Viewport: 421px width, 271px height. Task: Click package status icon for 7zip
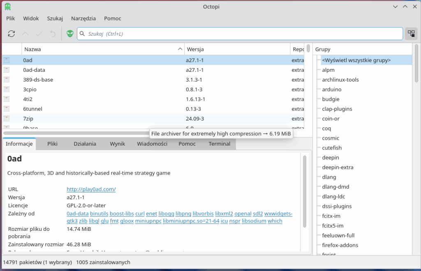[7, 118]
